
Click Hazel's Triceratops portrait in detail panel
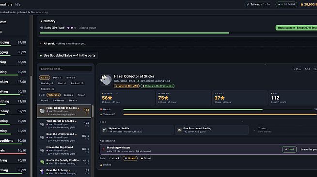pyautogui.click(x=106, y=80)
